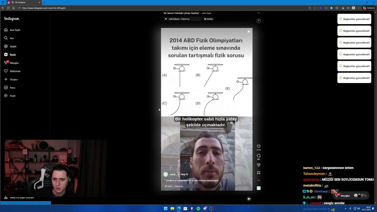Open browser settings and more menu
This screenshot has width=377, height=212.
click(359, 8)
